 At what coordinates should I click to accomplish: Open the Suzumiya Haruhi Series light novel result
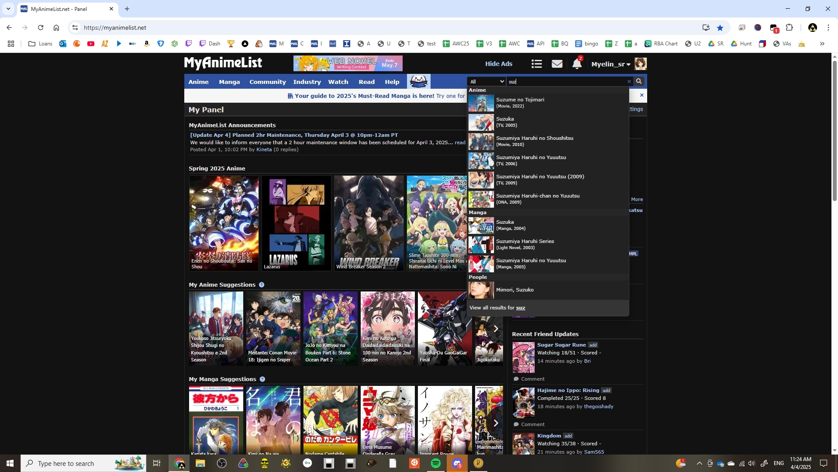pyautogui.click(x=548, y=245)
